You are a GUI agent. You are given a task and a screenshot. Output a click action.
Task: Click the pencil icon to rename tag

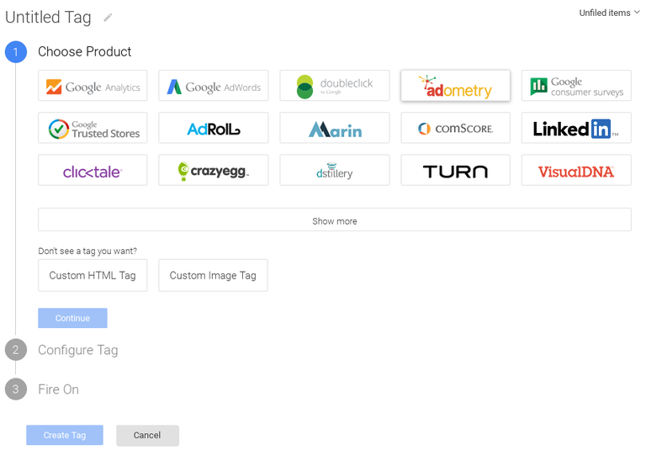click(x=108, y=18)
